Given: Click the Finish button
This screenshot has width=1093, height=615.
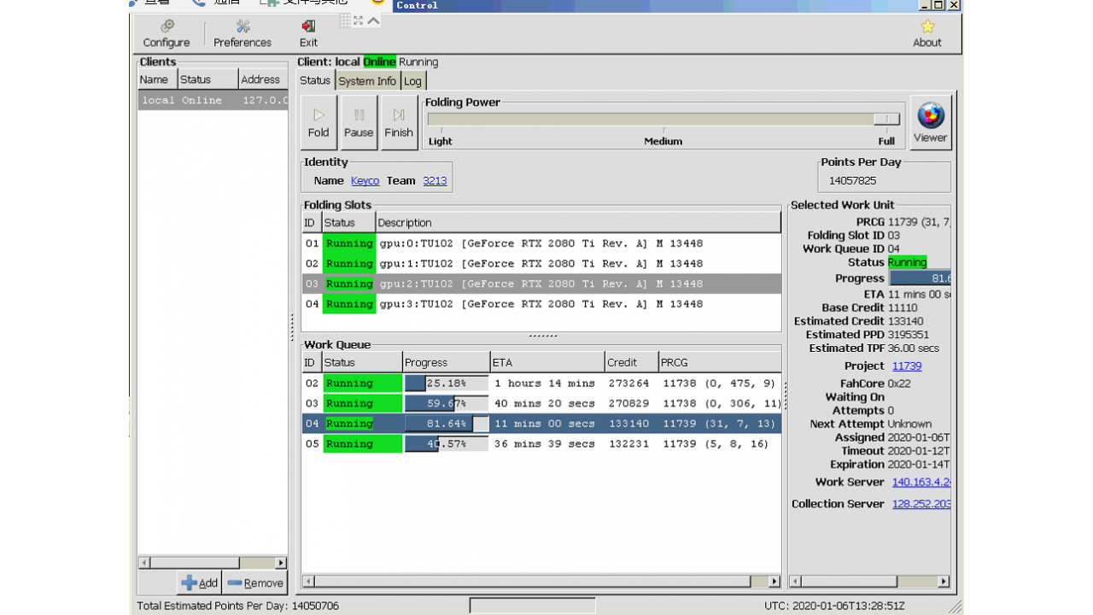Looking at the screenshot, I should (399, 123).
